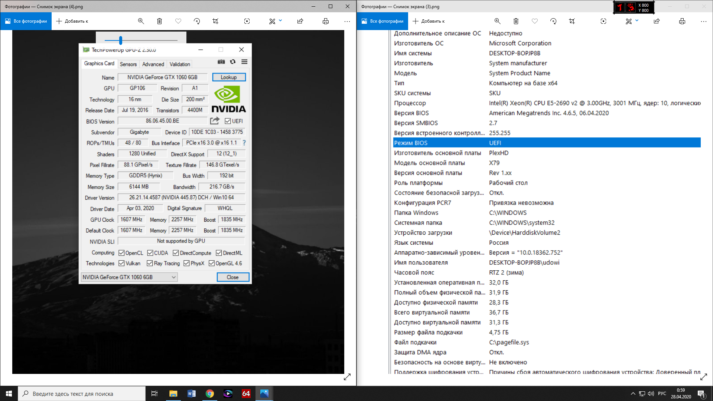Click the crop icon in right Photos toolbar
This screenshot has height=401, width=713.
[x=572, y=21]
